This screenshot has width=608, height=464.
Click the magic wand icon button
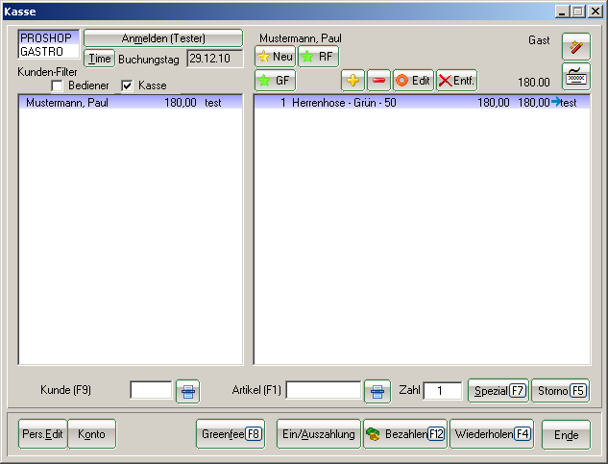575,46
